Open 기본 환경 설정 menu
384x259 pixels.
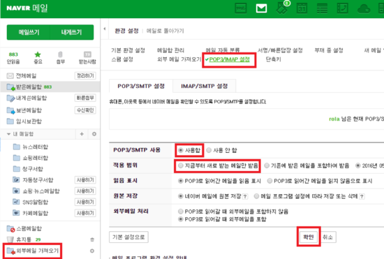click(x=128, y=50)
